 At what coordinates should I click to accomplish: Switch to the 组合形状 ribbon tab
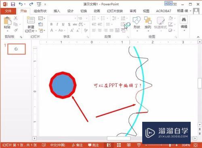[x=40, y=11]
